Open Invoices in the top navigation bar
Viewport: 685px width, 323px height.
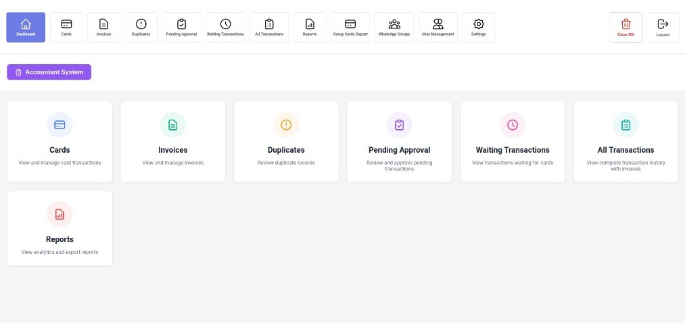pos(103,27)
